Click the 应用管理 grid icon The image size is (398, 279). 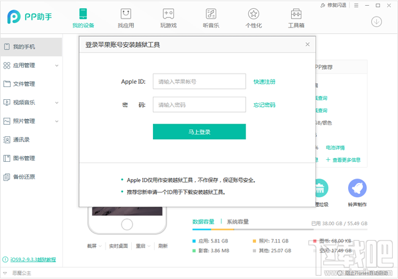tap(7, 65)
